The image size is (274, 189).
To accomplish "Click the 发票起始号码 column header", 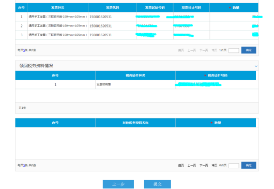I will point(155,8).
